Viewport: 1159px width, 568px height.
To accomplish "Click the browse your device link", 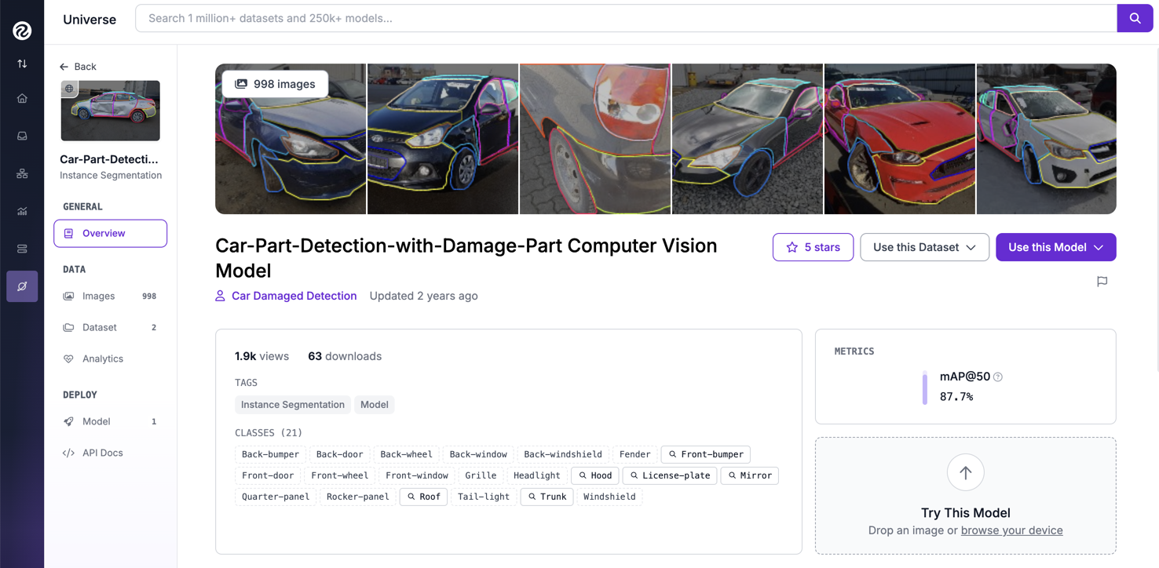I will coord(1011,530).
